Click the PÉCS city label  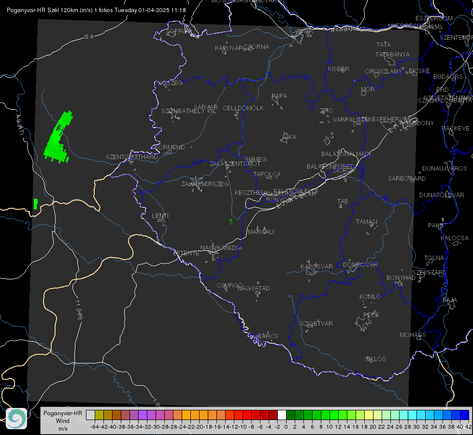point(371,315)
